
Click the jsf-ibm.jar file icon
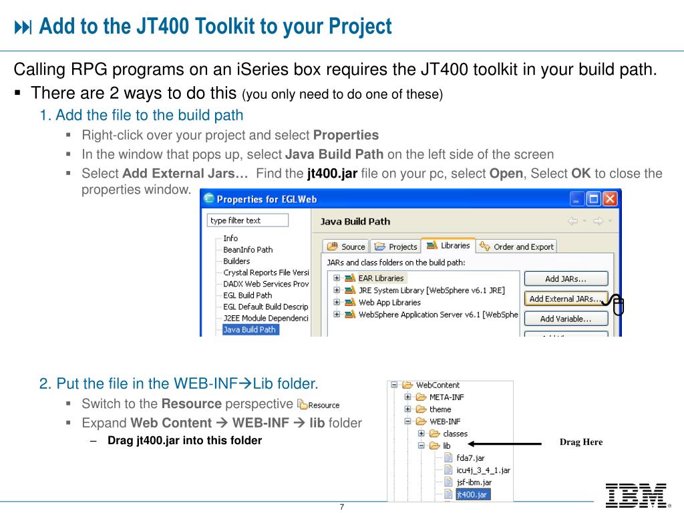coord(448,482)
